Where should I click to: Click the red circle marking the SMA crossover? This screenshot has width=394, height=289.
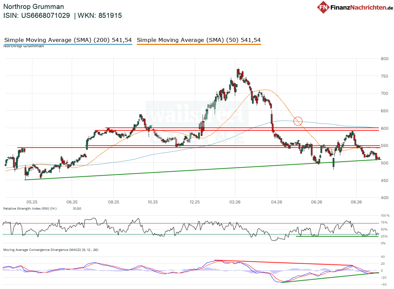point(298,121)
